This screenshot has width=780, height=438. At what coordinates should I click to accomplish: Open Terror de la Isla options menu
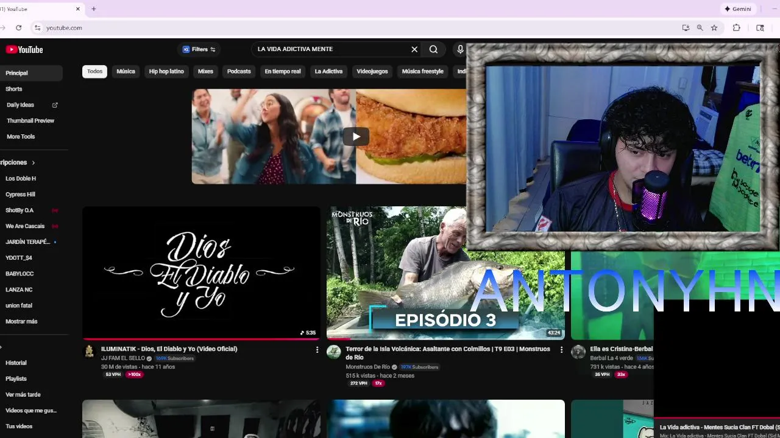(x=561, y=350)
